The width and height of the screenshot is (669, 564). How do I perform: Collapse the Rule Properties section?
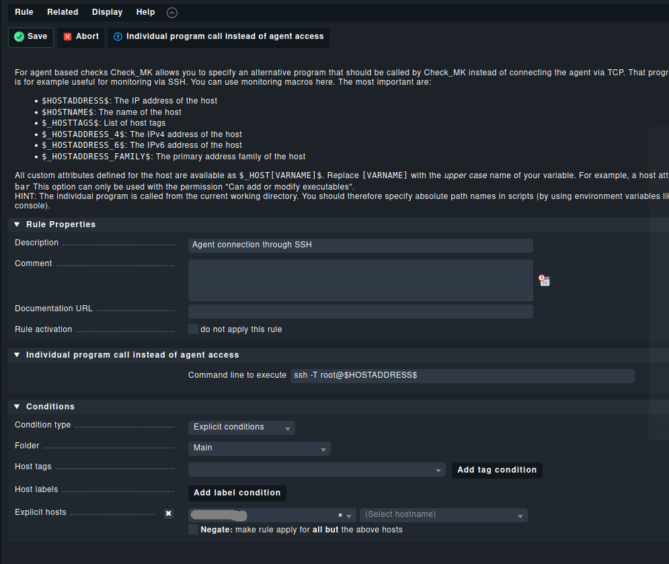coord(17,225)
